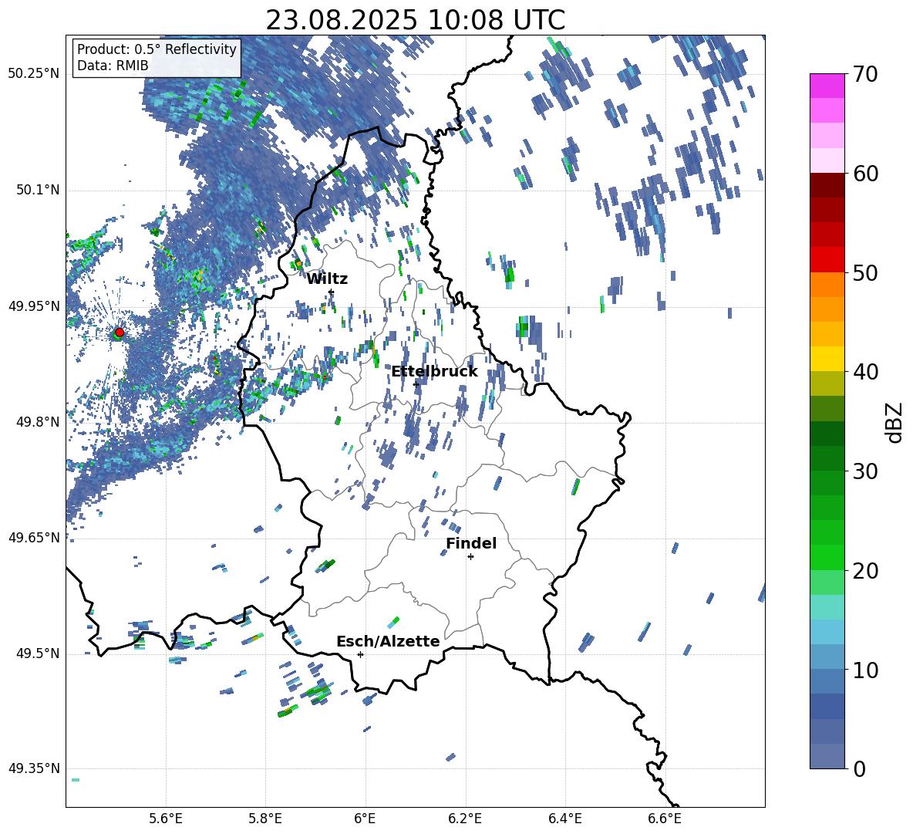The width and height of the screenshot is (913, 834).
Task: Click the bright green colorbar segment at 20
Action: [827, 557]
